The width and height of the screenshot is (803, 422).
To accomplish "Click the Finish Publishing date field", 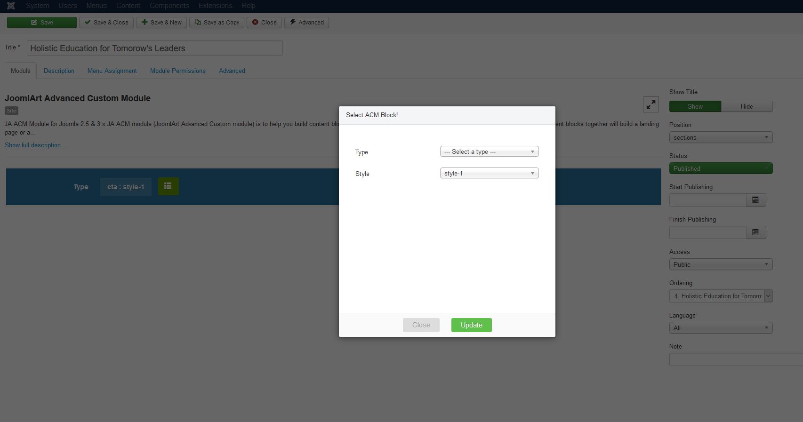I will tap(708, 232).
